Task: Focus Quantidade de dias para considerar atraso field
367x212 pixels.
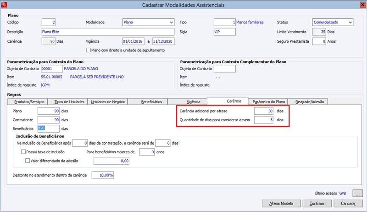Action: point(263,120)
